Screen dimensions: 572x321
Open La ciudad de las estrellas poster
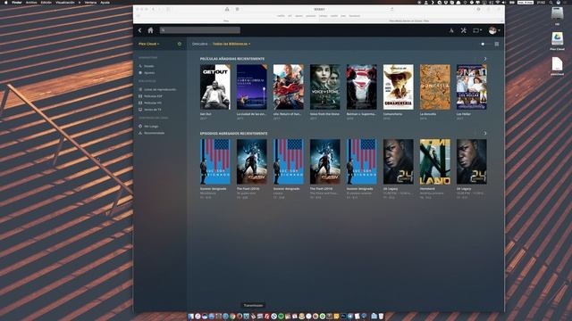(252, 87)
